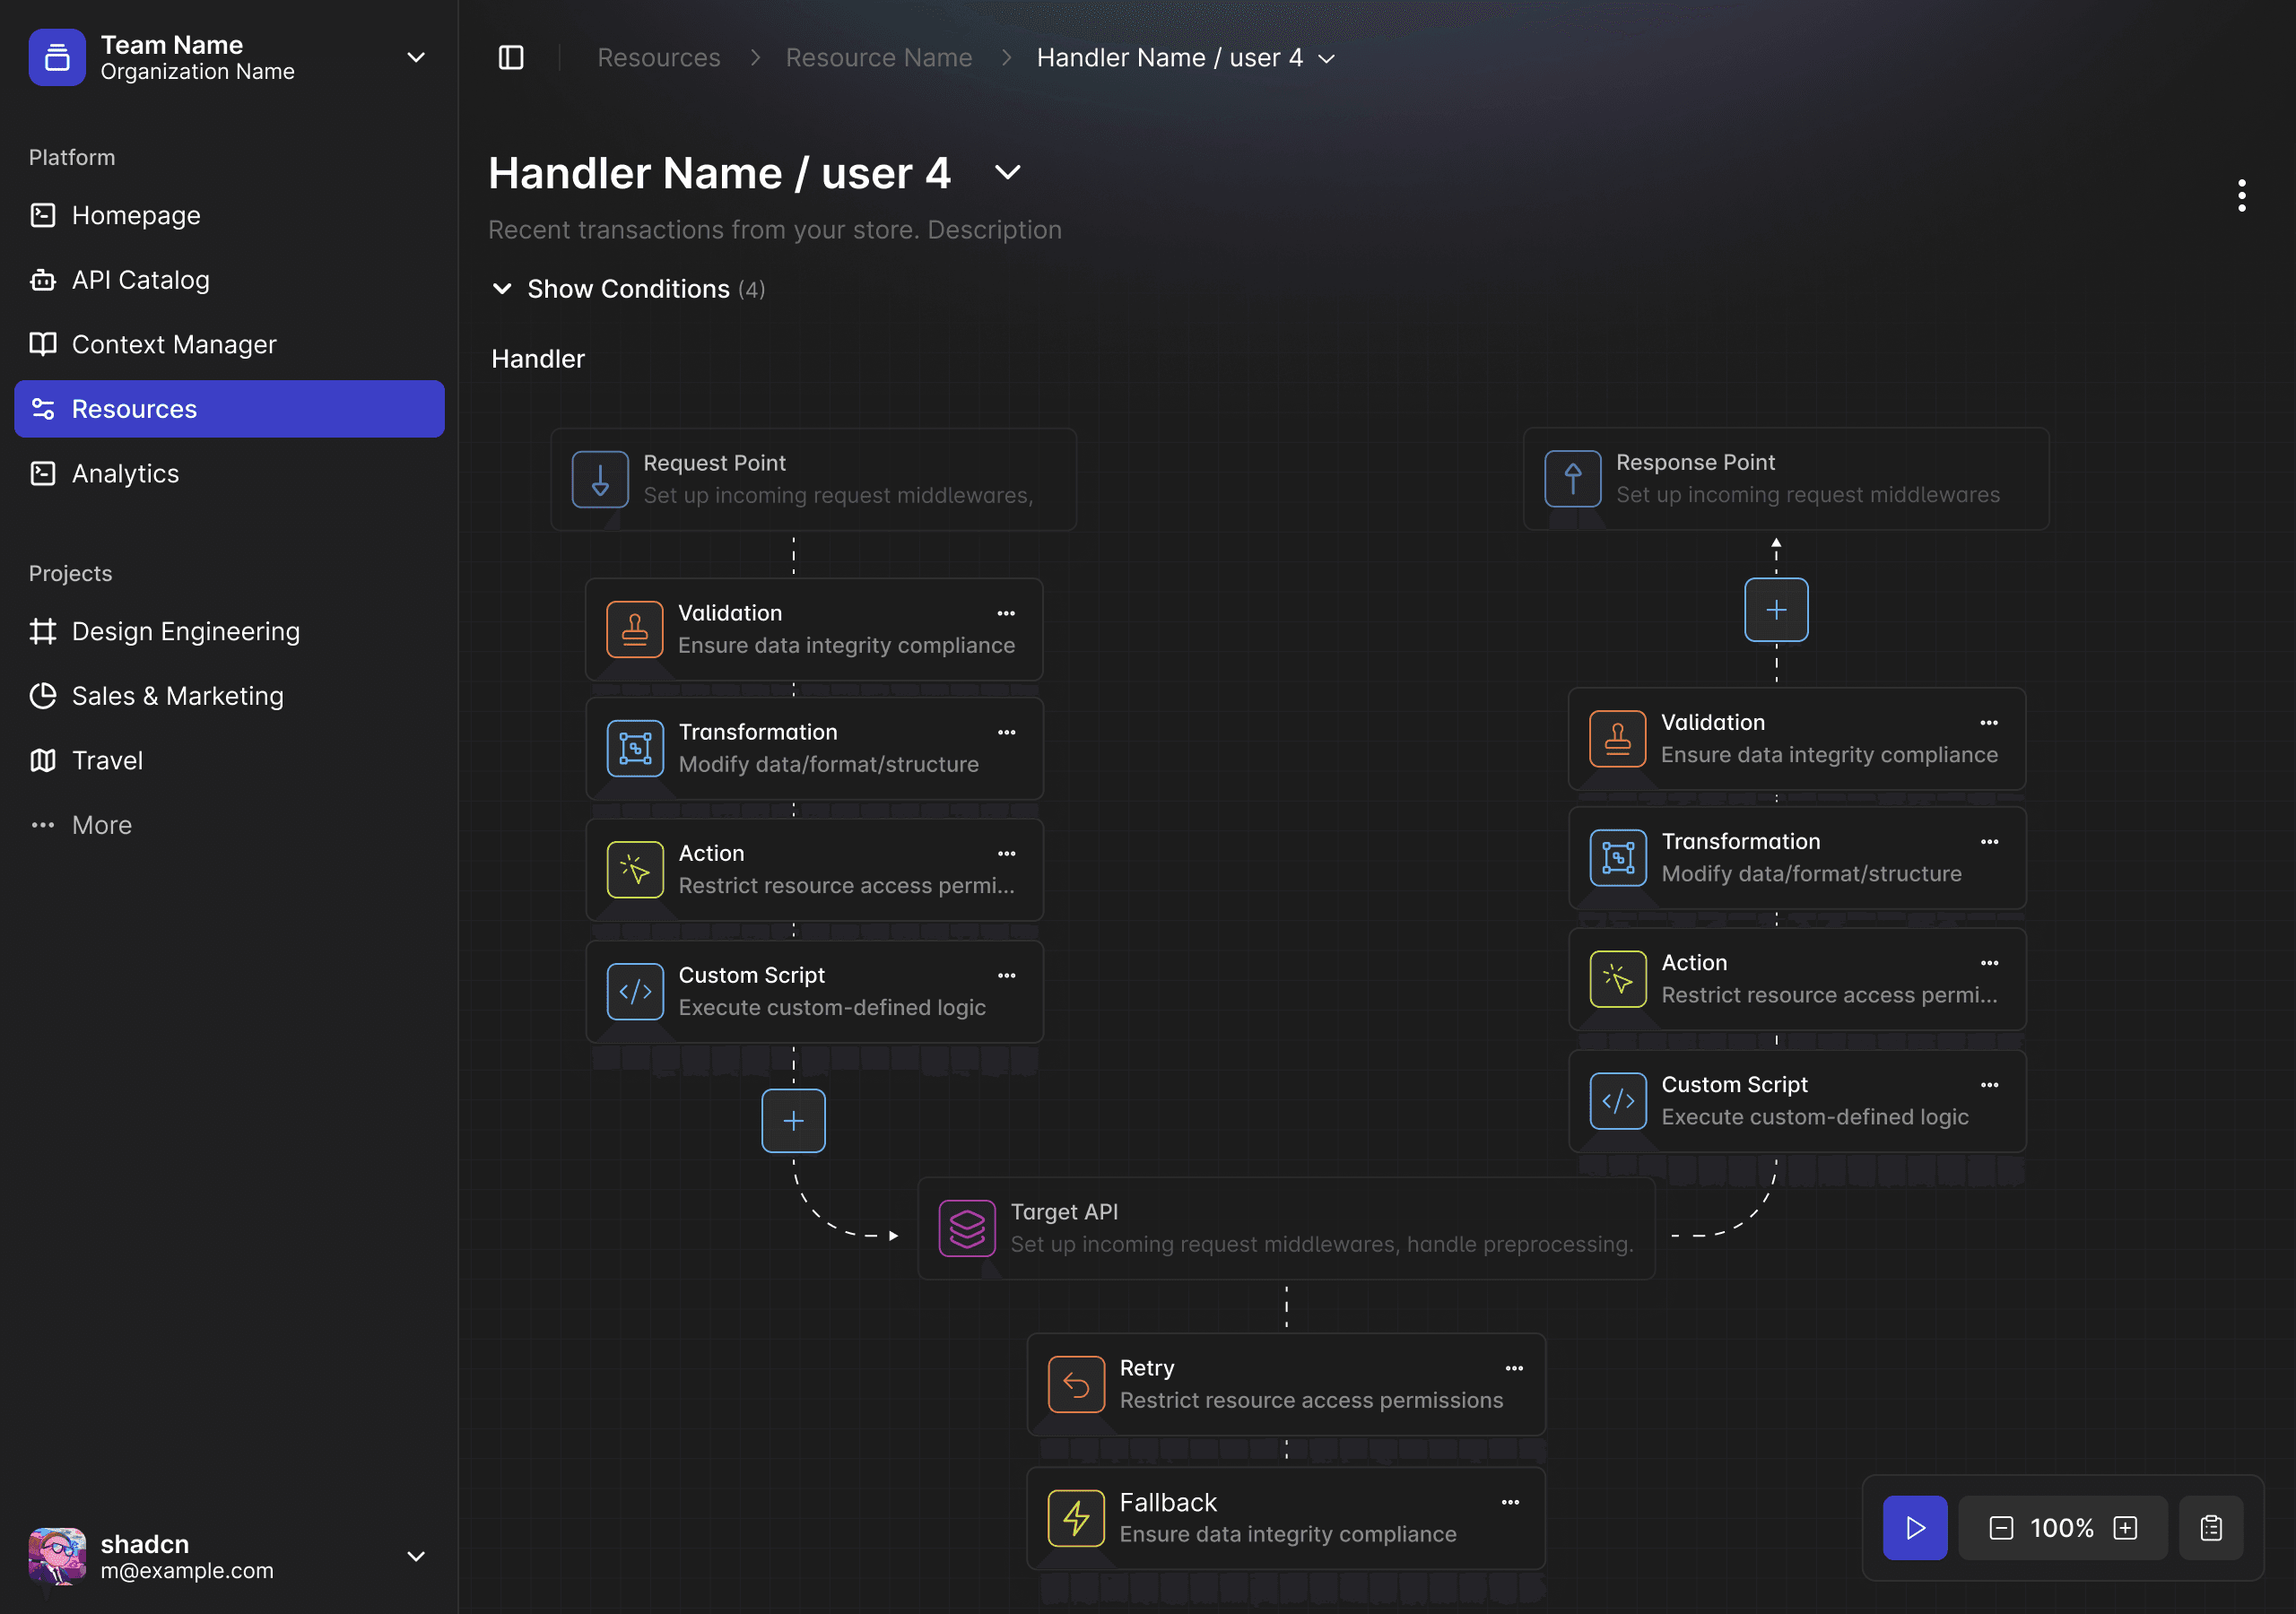Open options for the Retry node

tap(1514, 1368)
